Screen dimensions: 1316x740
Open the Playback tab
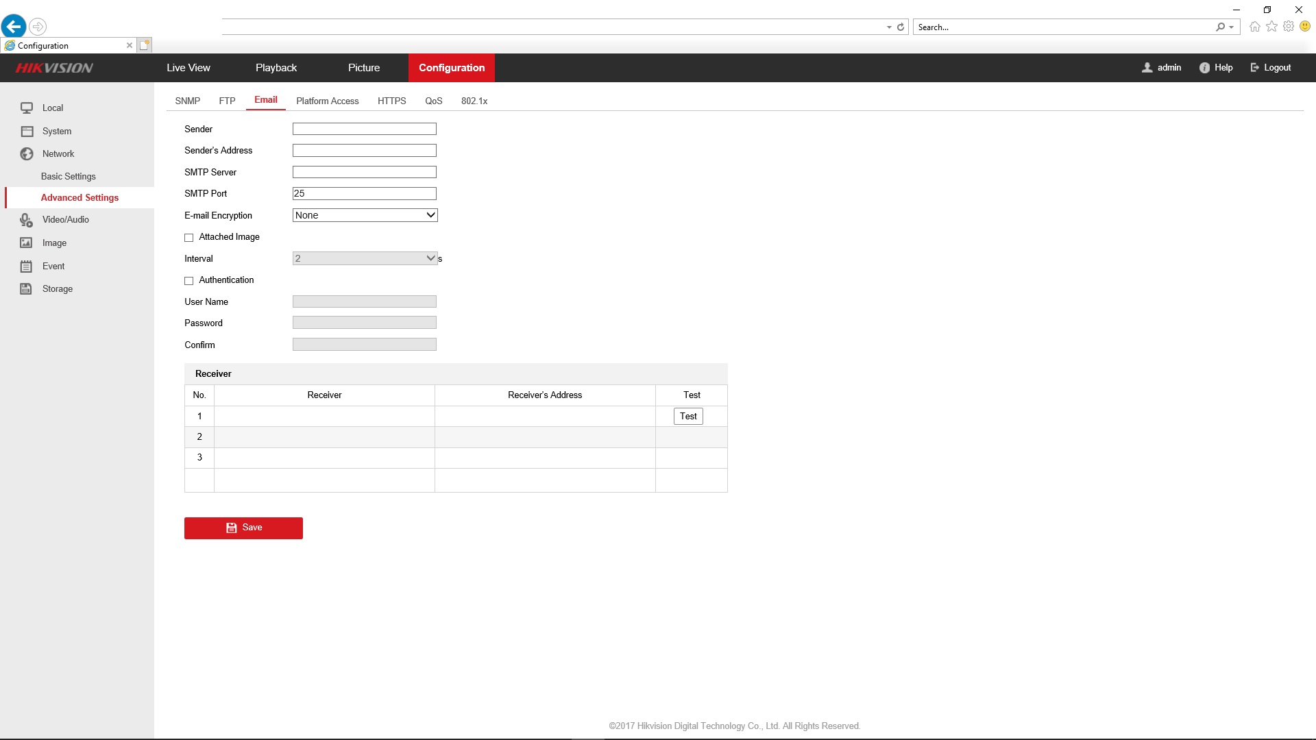(276, 68)
